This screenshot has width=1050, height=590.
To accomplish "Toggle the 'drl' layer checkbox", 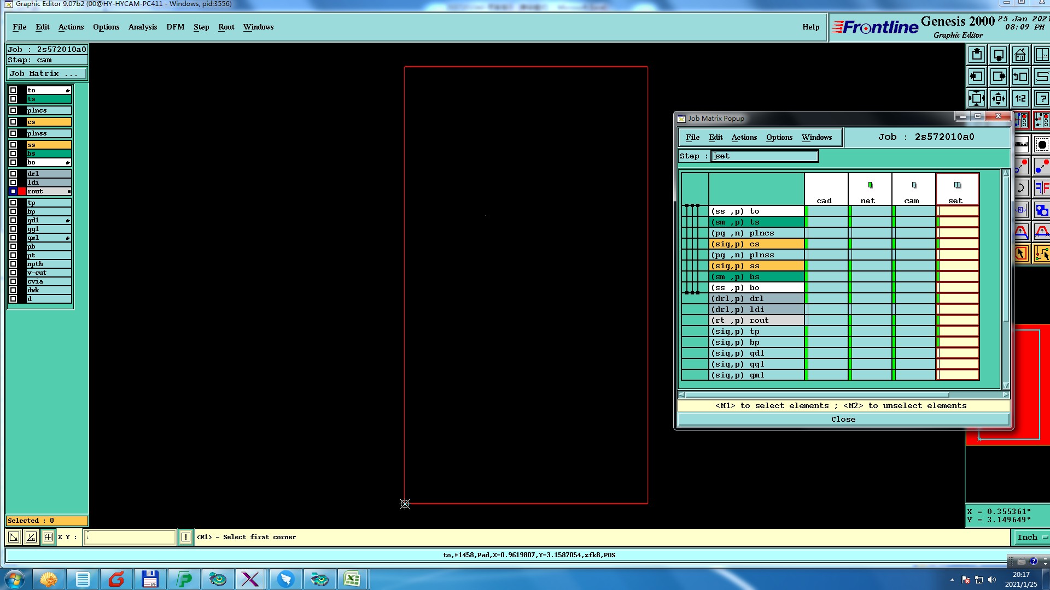I will pyautogui.click(x=13, y=174).
